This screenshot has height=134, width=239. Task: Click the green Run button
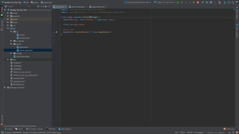coord(178,3)
